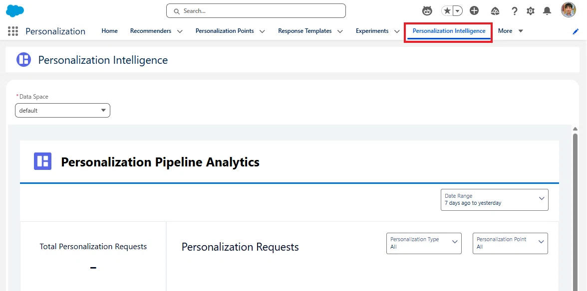Select the Personalization Intelligence tab
The height and width of the screenshot is (291, 587).
click(x=449, y=31)
